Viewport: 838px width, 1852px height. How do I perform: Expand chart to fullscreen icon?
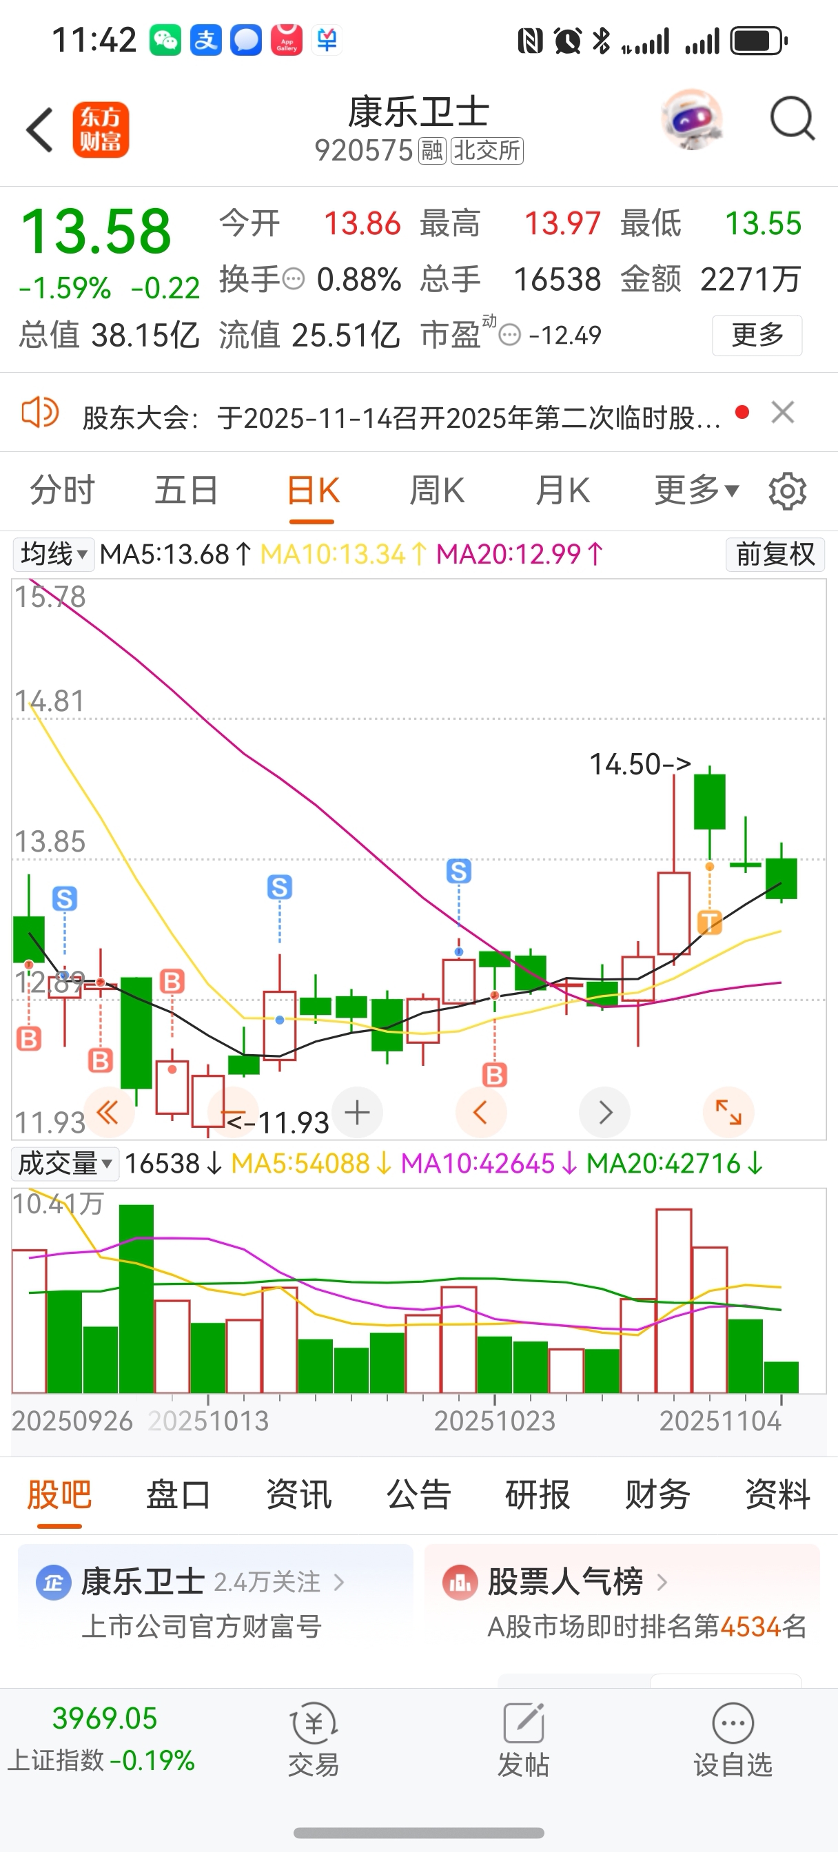pos(728,1113)
